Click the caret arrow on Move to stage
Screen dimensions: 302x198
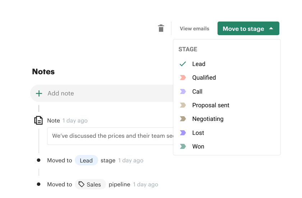(271, 28)
